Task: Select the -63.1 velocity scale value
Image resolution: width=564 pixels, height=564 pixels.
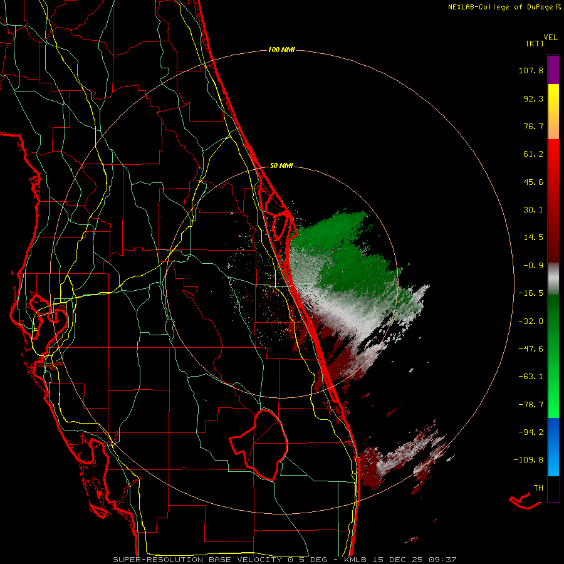Action: (531, 377)
